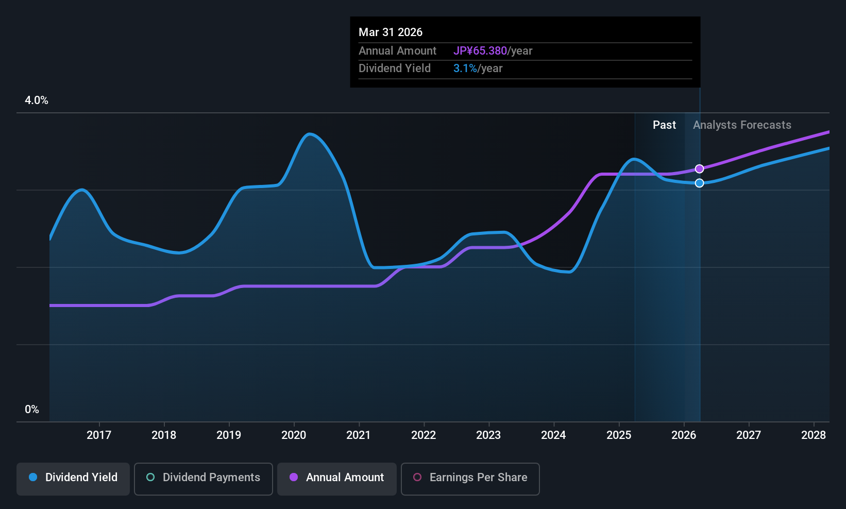Click the JP¥65.380 annual amount in tooltip
This screenshot has width=846, height=509.
pyautogui.click(x=480, y=51)
